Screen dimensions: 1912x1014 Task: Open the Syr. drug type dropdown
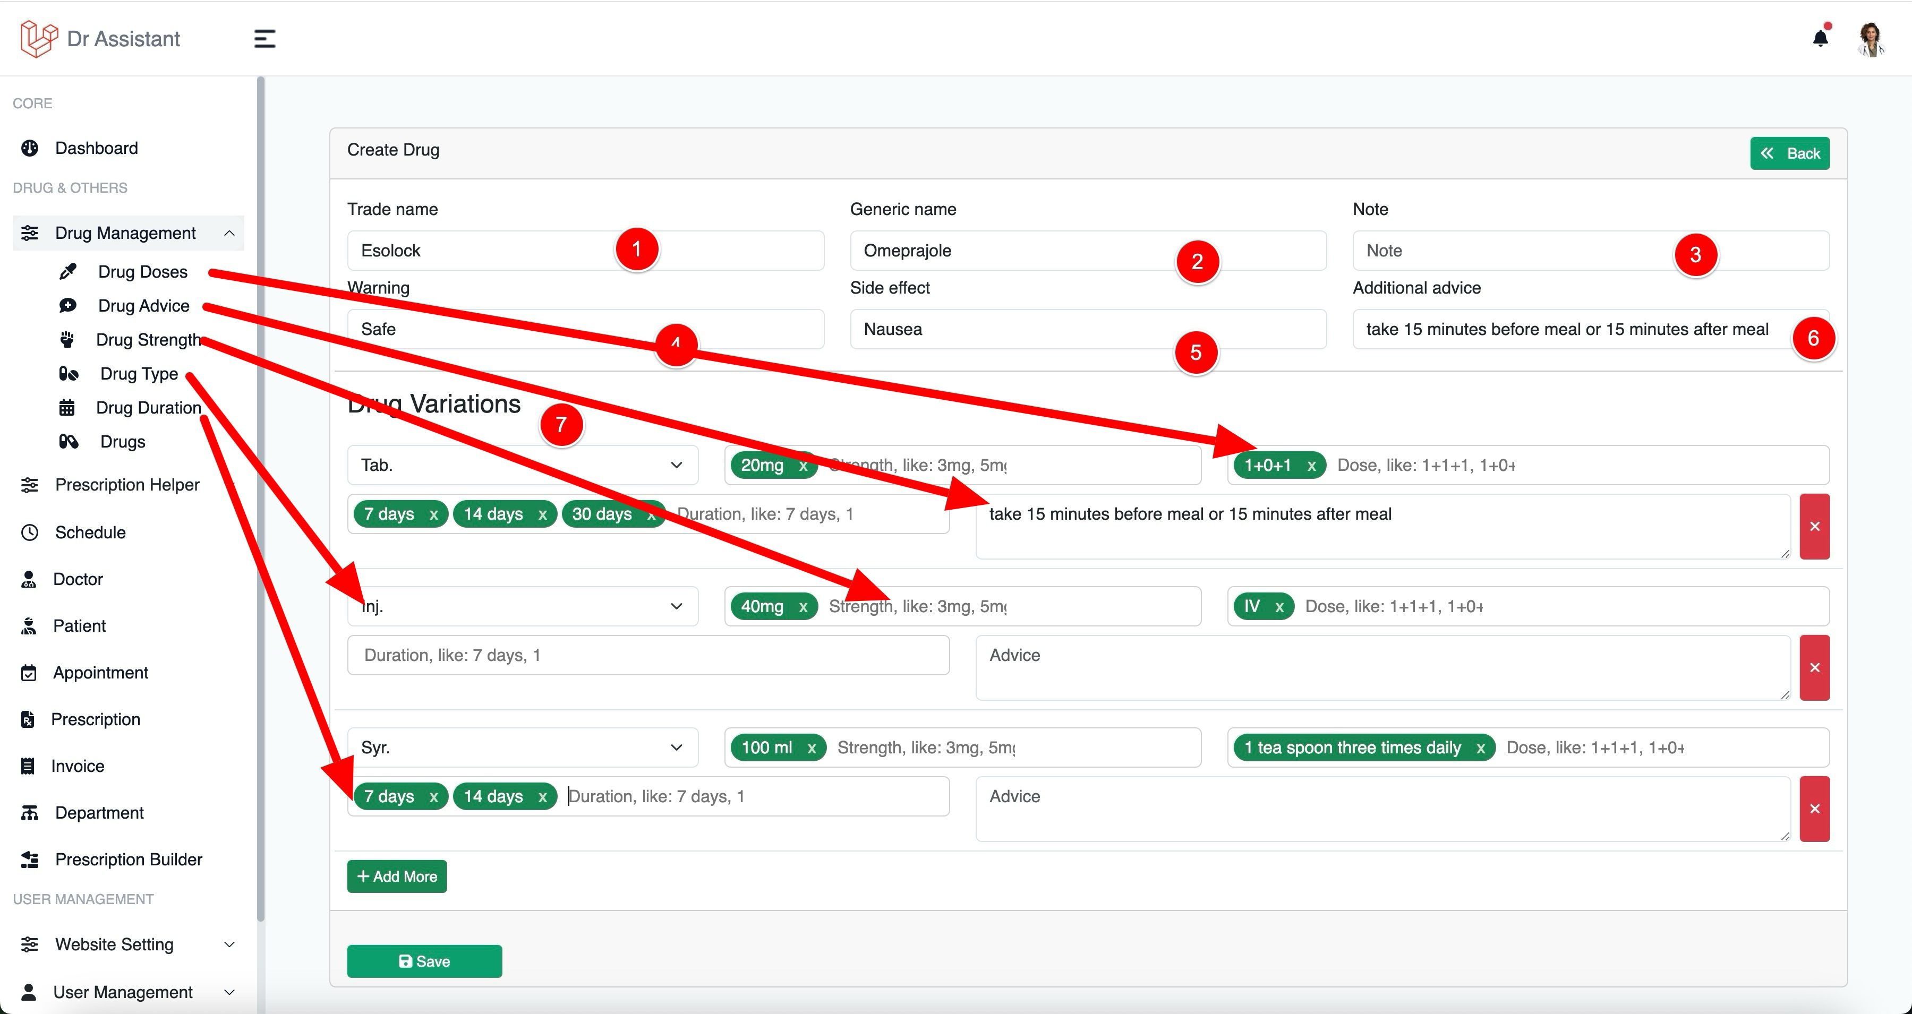point(523,747)
